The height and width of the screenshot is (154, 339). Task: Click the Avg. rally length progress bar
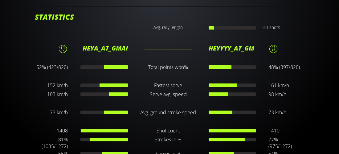(232, 28)
